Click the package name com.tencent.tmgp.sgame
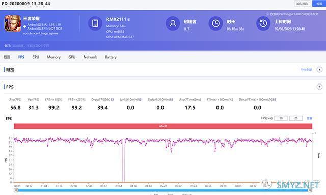The image size is (326, 195). (x=41, y=33)
